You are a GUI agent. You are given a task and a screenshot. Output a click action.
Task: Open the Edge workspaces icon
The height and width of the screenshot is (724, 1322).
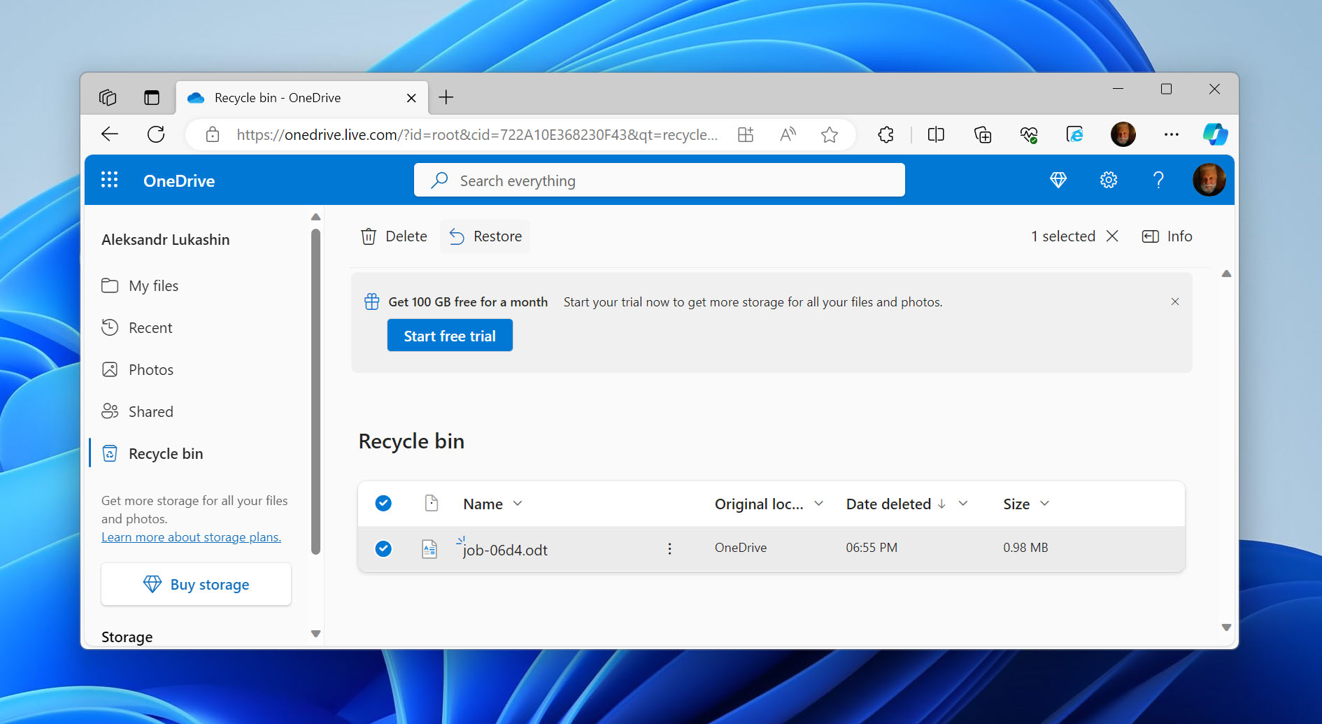108,97
